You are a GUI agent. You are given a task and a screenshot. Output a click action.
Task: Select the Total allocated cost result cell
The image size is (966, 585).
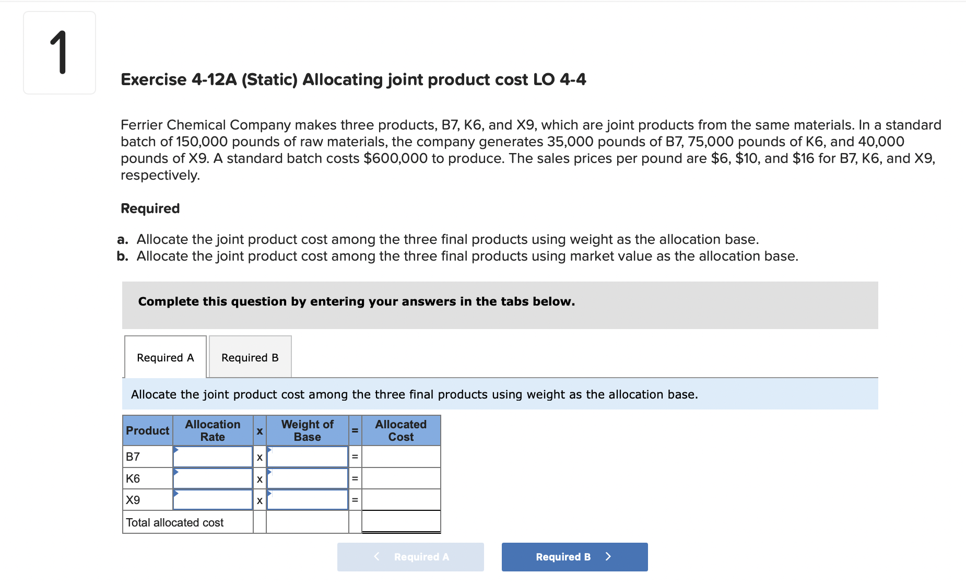[400, 521]
